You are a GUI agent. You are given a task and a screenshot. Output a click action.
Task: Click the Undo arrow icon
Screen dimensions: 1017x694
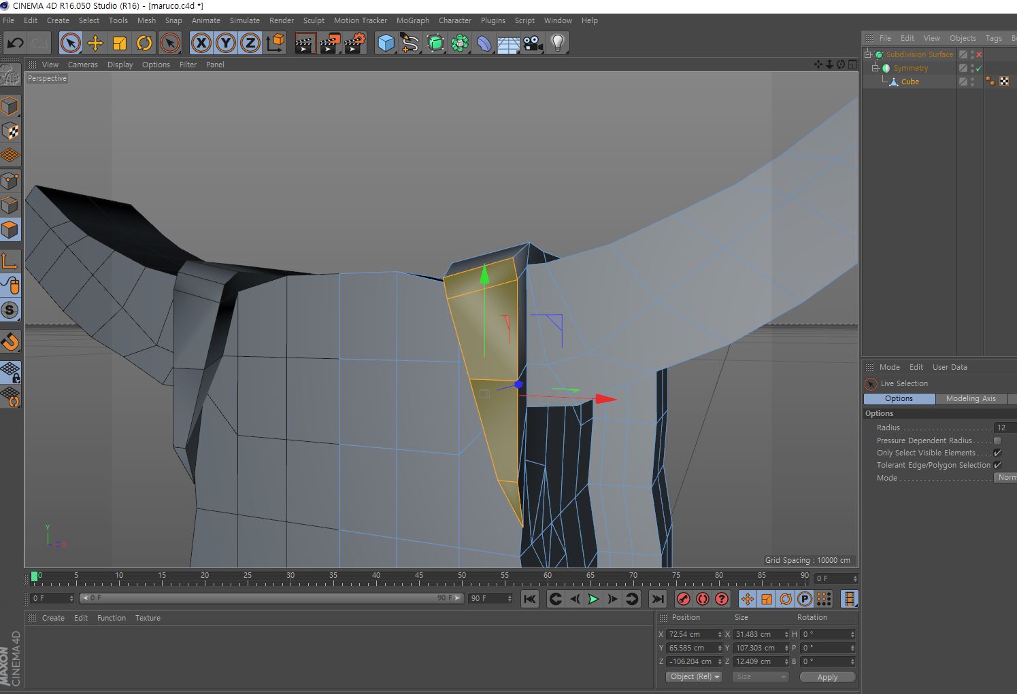(x=15, y=44)
